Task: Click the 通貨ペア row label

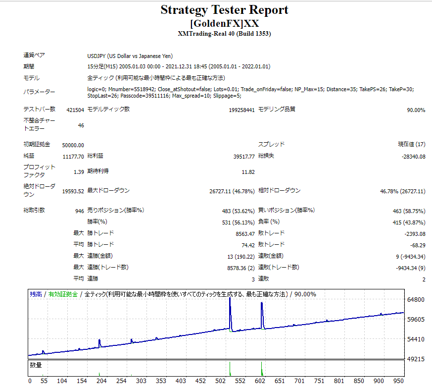Action: point(34,55)
